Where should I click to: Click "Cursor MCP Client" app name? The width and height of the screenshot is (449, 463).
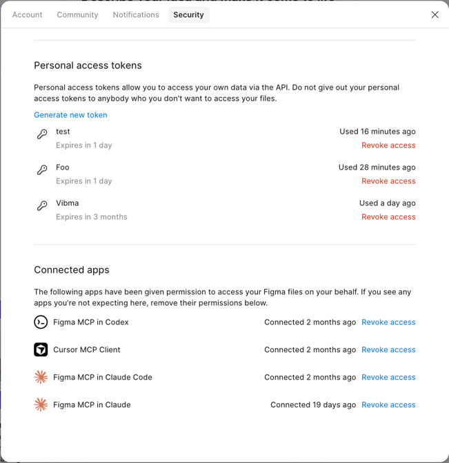pyautogui.click(x=87, y=349)
